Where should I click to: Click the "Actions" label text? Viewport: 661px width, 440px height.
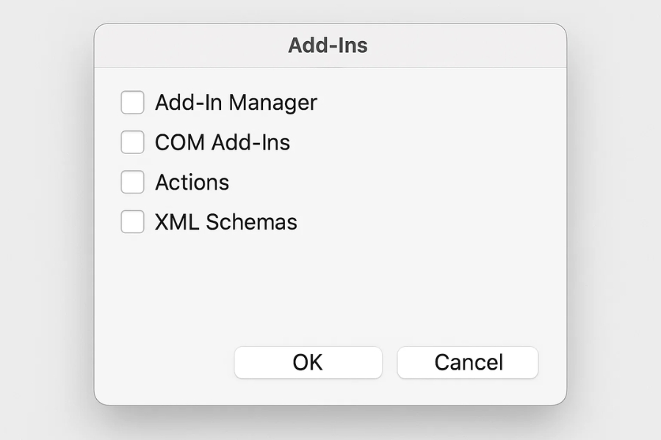point(192,182)
